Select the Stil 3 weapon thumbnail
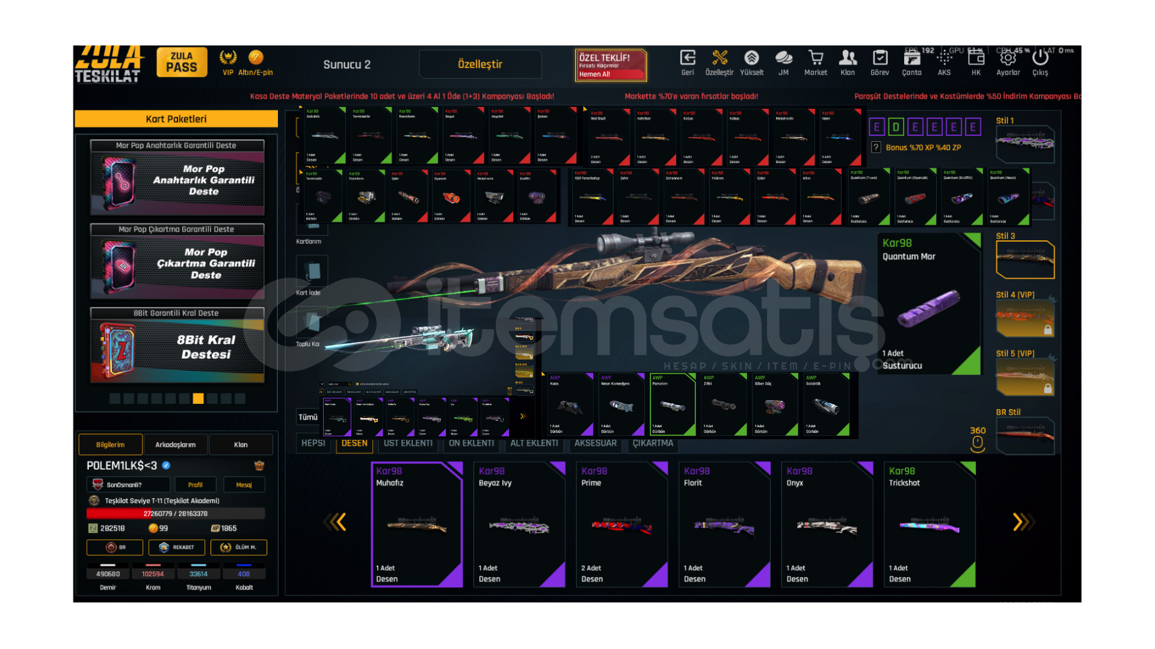Image resolution: width=1155 pixels, height=649 pixels. coord(1025,260)
